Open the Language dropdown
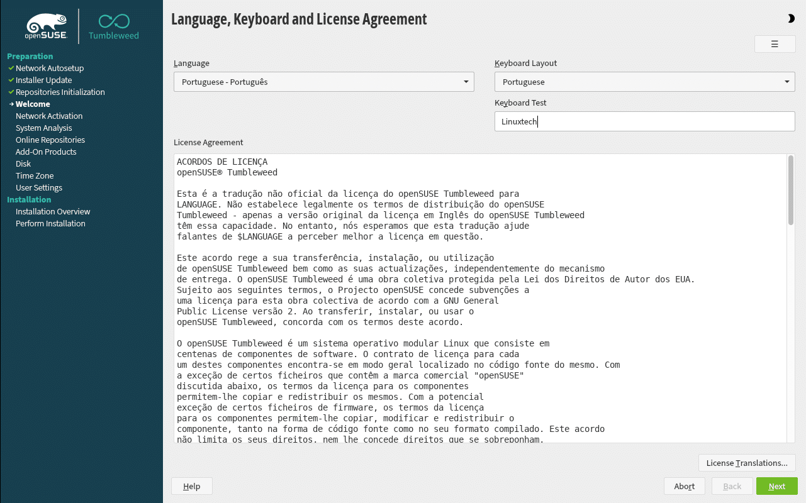 point(324,82)
